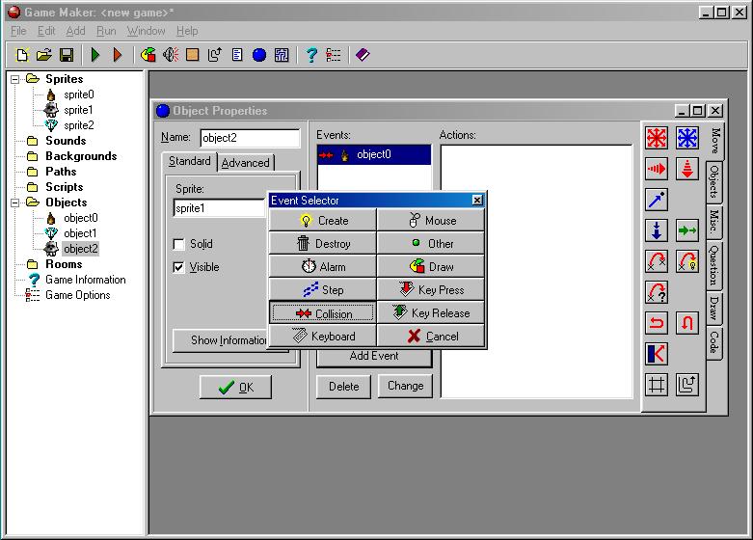Open the Window menu
The height and width of the screenshot is (540, 753).
pos(146,31)
